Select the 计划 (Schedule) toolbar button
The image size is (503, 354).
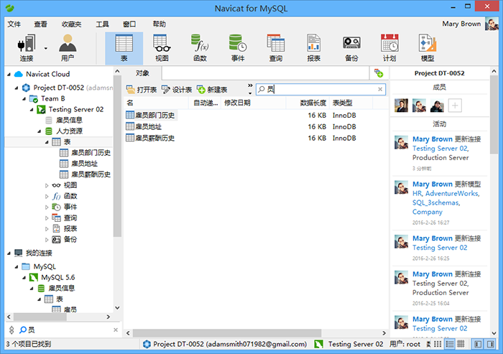click(389, 48)
